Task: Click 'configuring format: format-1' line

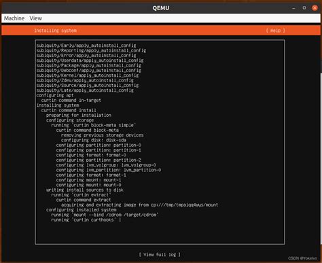Action: click(91, 175)
